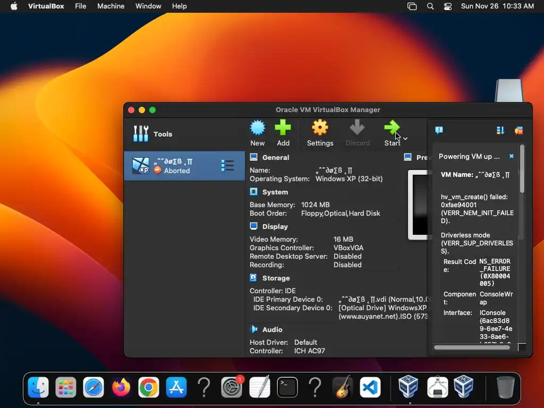Open the Audio section header
Viewport: 544px width, 408px height.
coord(273,329)
